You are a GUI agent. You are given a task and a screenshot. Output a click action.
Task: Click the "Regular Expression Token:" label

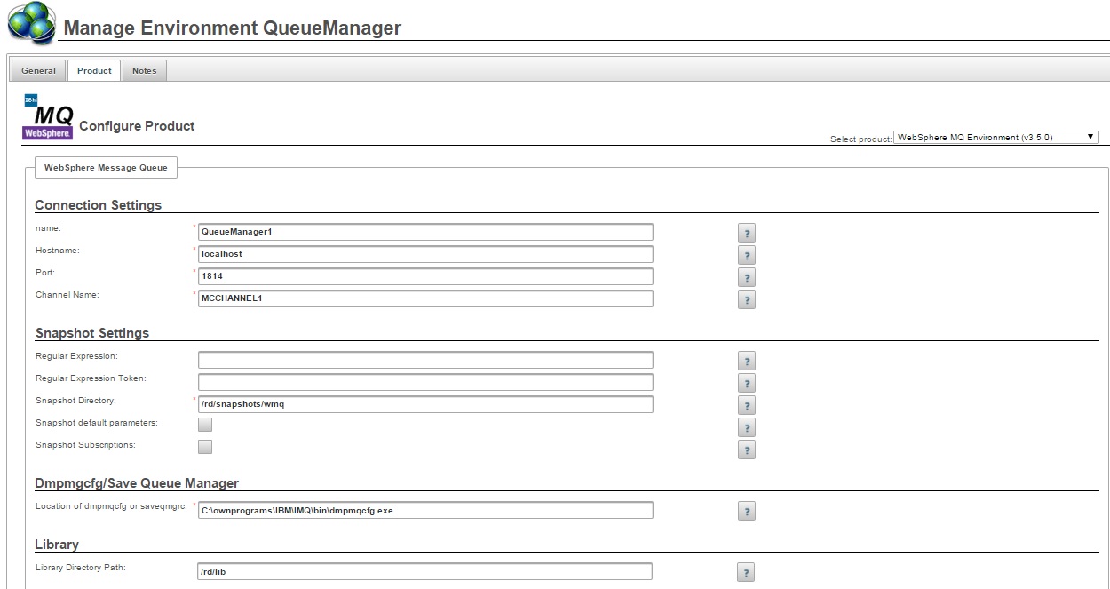[91, 378]
